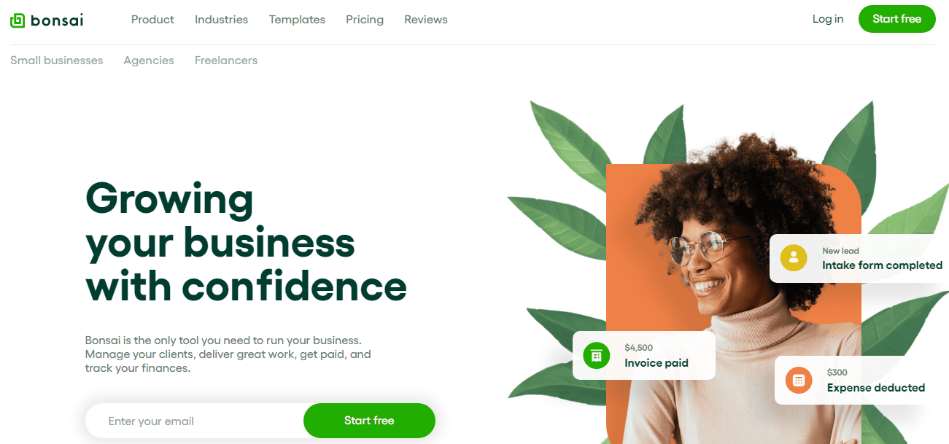Viewport: 949px width, 444px height.
Task: Click the $300 Expense deducted card
Action: (x=861, y=380)
